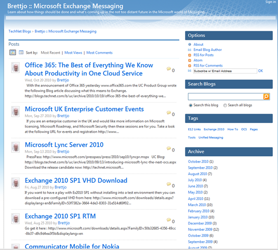The image size is (278, 250).
Task: Open October 2010 archive
Action: click(198, 161)
